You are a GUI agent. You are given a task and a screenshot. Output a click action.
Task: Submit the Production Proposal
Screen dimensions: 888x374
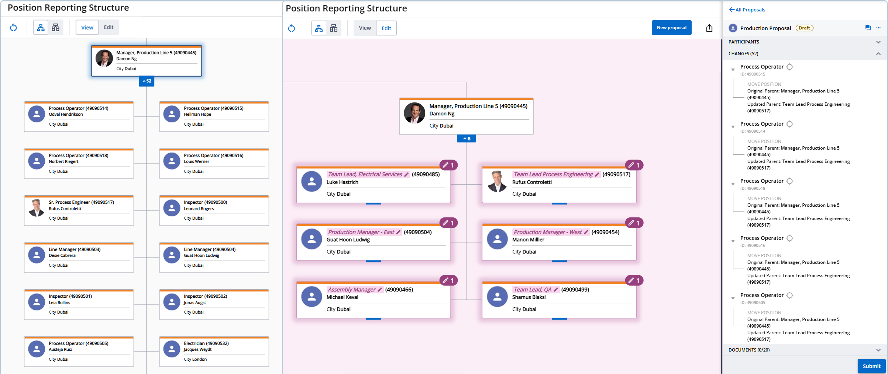(871, 366)
